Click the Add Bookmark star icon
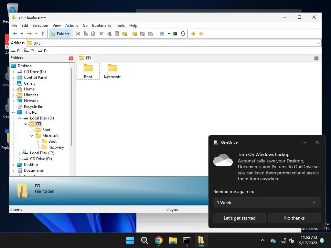 click(x=193, y=34)
